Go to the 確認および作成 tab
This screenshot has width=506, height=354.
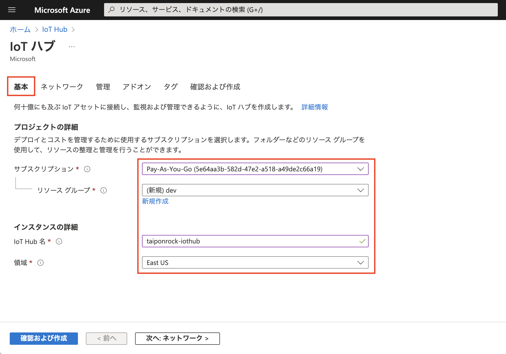pos(215,87)
